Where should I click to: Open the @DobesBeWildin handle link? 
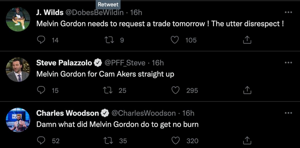click(x=94, y=13)
